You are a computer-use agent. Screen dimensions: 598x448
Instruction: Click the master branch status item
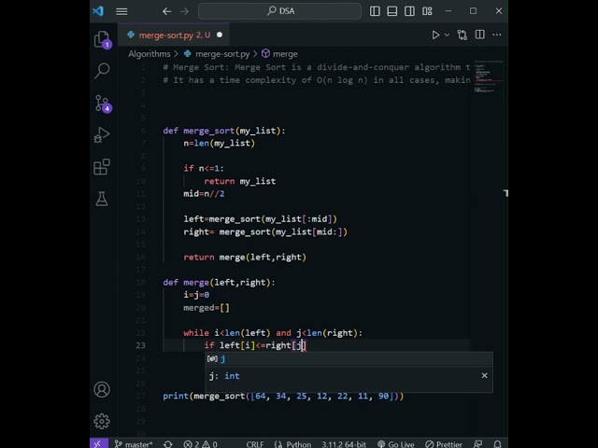[134, 444]
